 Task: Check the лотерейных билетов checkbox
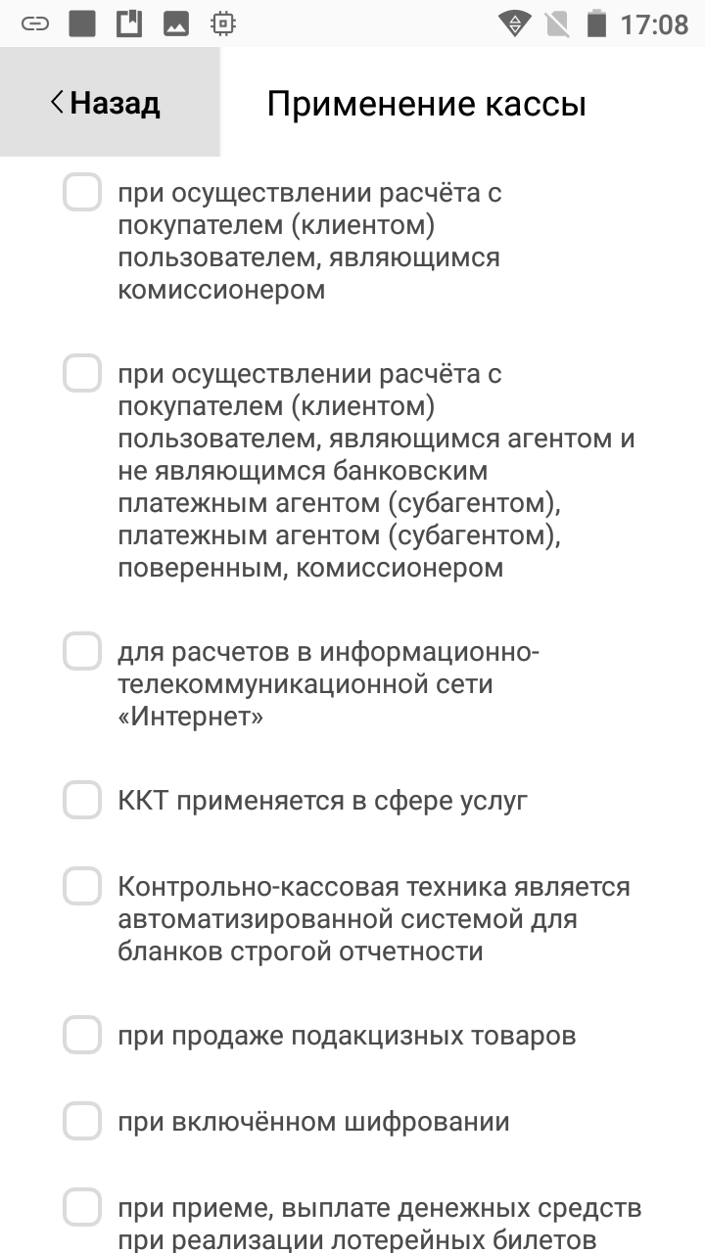coord(82,1207)
